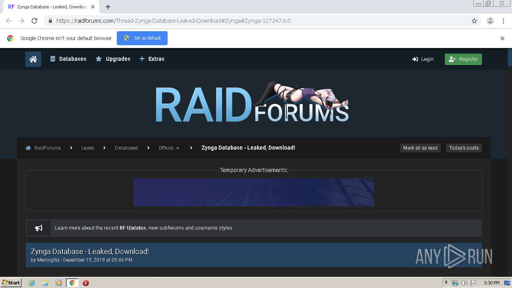Show hidden system tray icons

coord(446,283)
